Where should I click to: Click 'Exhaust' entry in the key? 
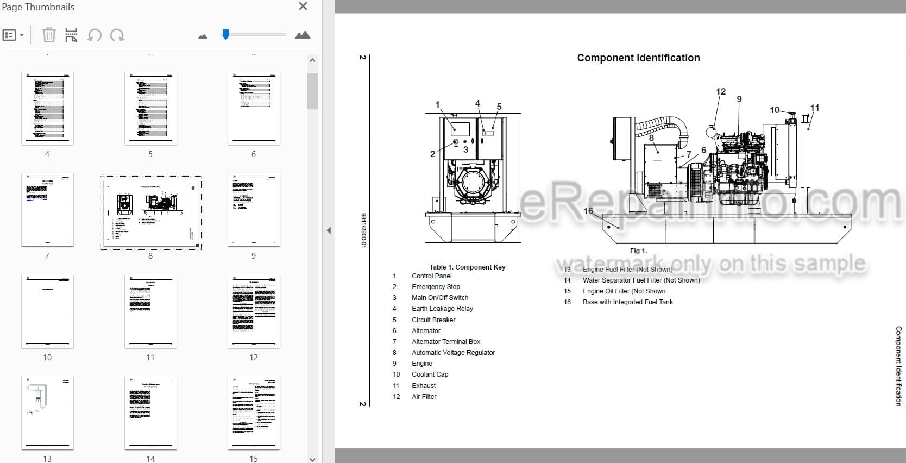tap(424, 385)
